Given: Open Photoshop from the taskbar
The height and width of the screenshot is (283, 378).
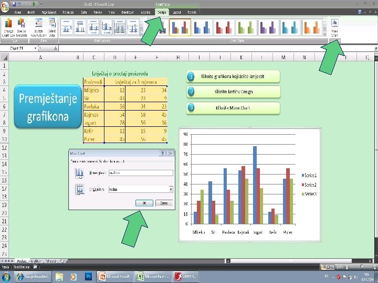Looking at the screenshot, I should tap(89, 277).
